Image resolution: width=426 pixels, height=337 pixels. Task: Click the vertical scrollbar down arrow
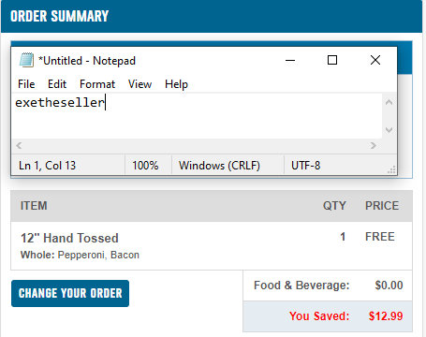(389, 129)
